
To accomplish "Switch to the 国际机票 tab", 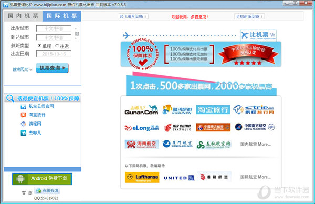I will 61,16.
